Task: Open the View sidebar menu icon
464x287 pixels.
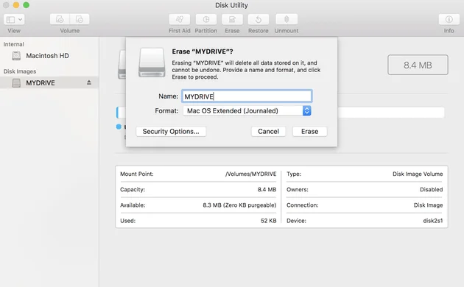Action: [14, 20]
